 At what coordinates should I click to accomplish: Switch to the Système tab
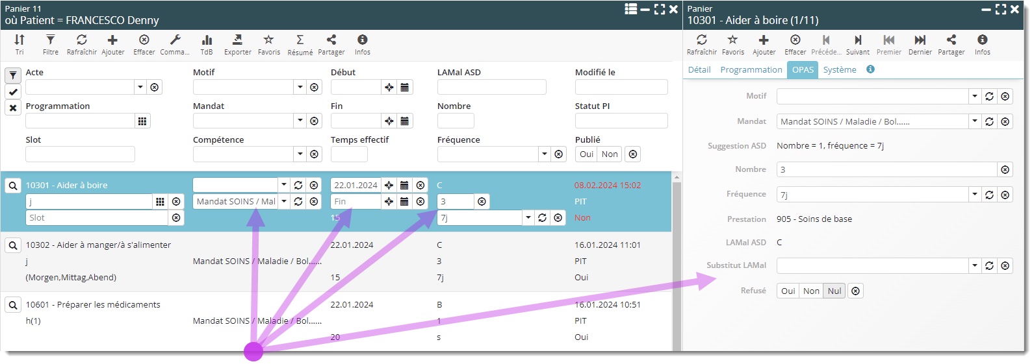[839, 70]
